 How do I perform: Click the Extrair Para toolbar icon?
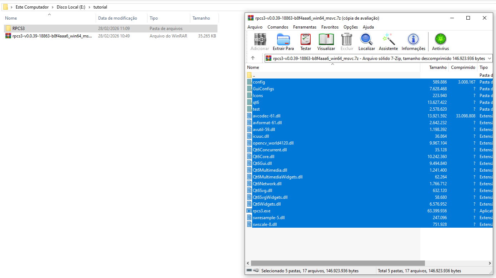pos(283,42)
